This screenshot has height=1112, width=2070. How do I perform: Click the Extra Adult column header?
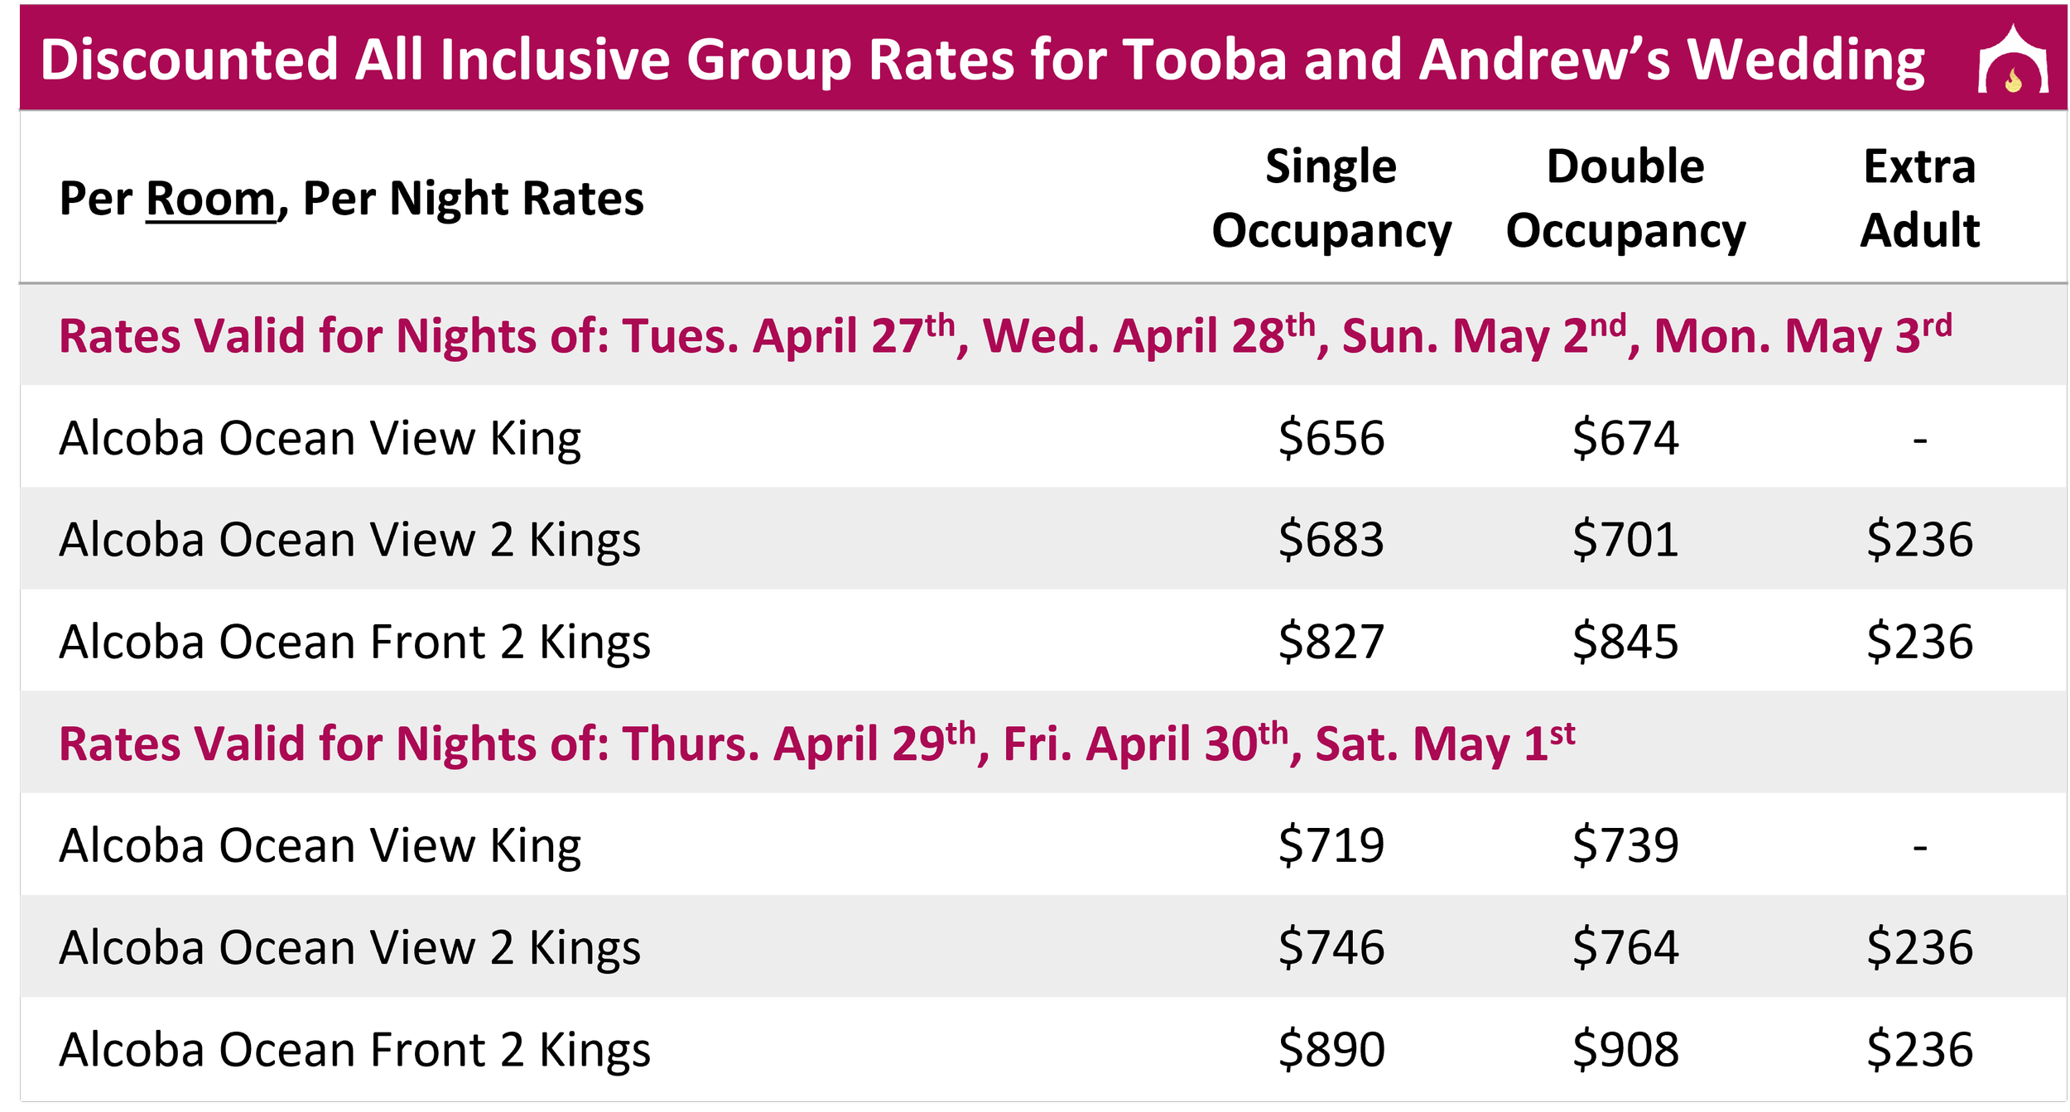(x=1919, y=198)
